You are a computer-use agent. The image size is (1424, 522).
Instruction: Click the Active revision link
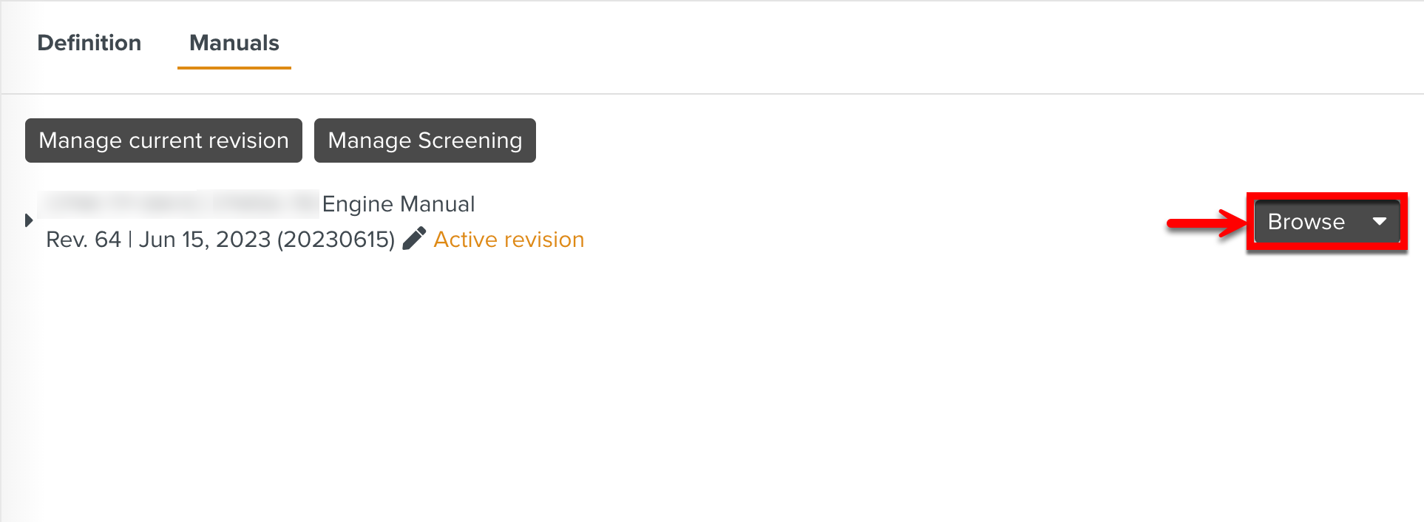pyautogui.click(x=509, y=240)
